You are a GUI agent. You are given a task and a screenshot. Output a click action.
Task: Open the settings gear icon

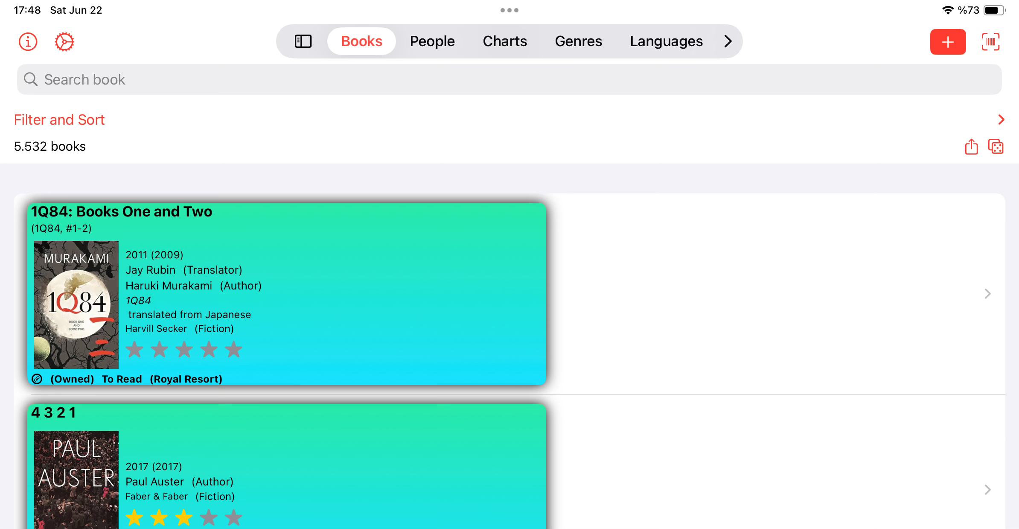pyautogui.click(x=64, y=42)
